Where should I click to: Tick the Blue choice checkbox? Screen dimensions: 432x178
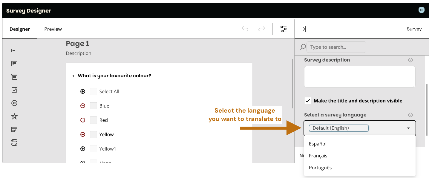[x=94, y=106]
